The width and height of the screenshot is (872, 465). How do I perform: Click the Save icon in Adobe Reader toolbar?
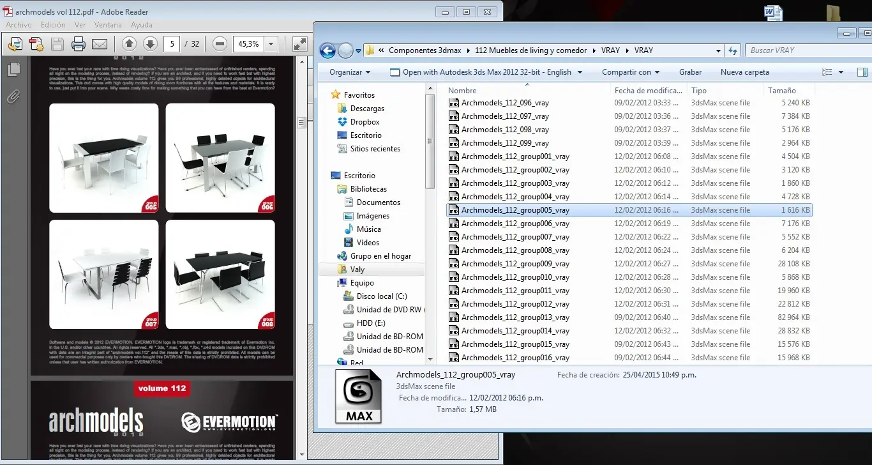click(x=57, y=44)
